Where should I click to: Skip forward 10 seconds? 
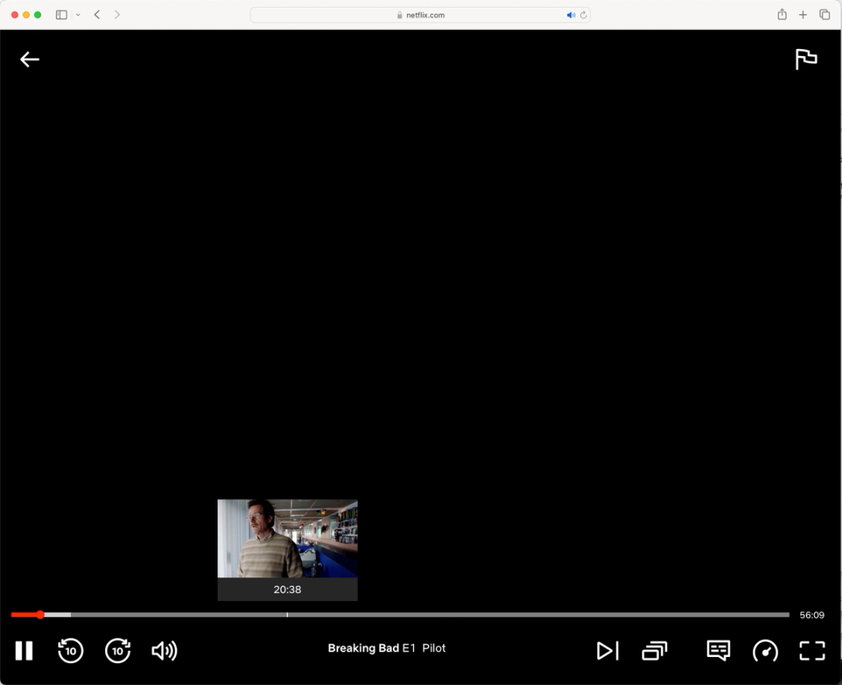(118, 651)
